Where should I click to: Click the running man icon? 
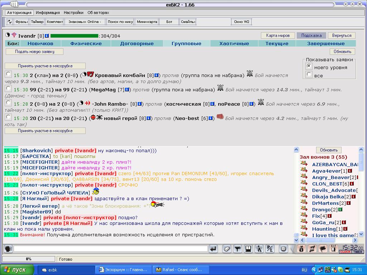coord(259,249)
